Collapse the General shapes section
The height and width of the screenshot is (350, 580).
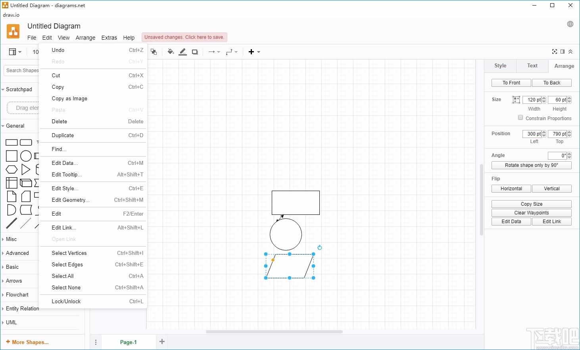click(15, 126)
